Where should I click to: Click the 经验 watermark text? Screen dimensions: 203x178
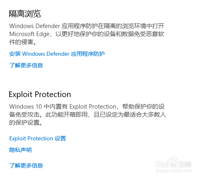(185, 164)
